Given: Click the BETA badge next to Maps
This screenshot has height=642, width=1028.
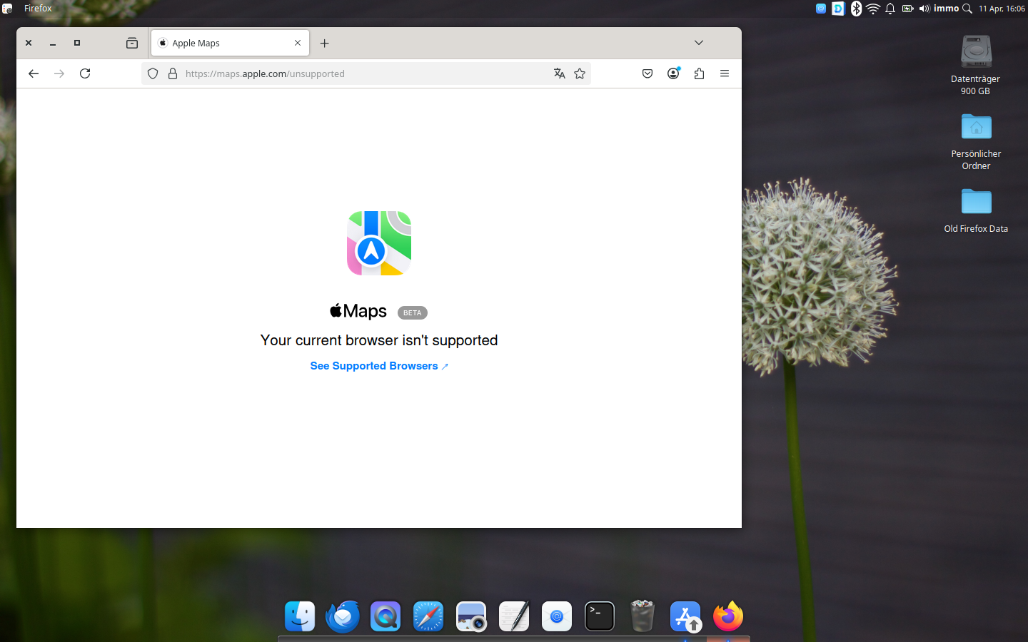Looking at the screenshot, I should click(413, 312).
